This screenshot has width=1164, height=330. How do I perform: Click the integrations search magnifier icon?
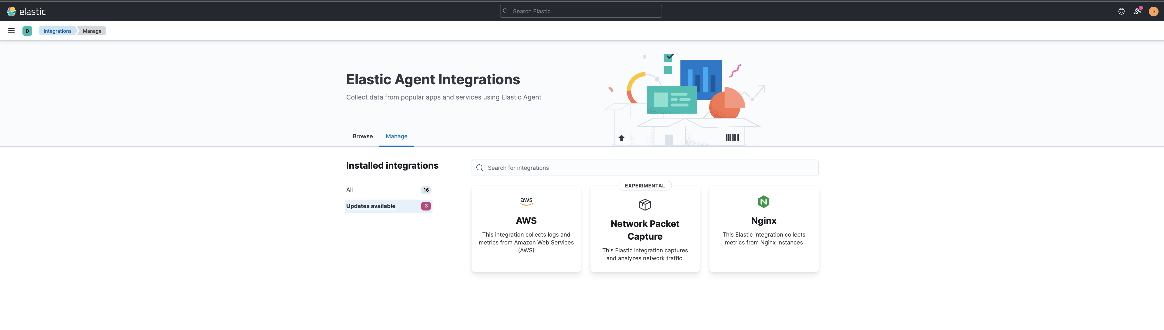coord(479,167)
